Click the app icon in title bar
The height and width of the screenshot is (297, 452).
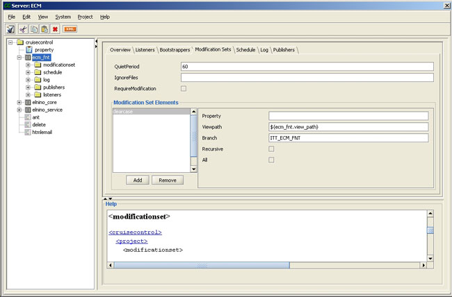click(8, 6)
